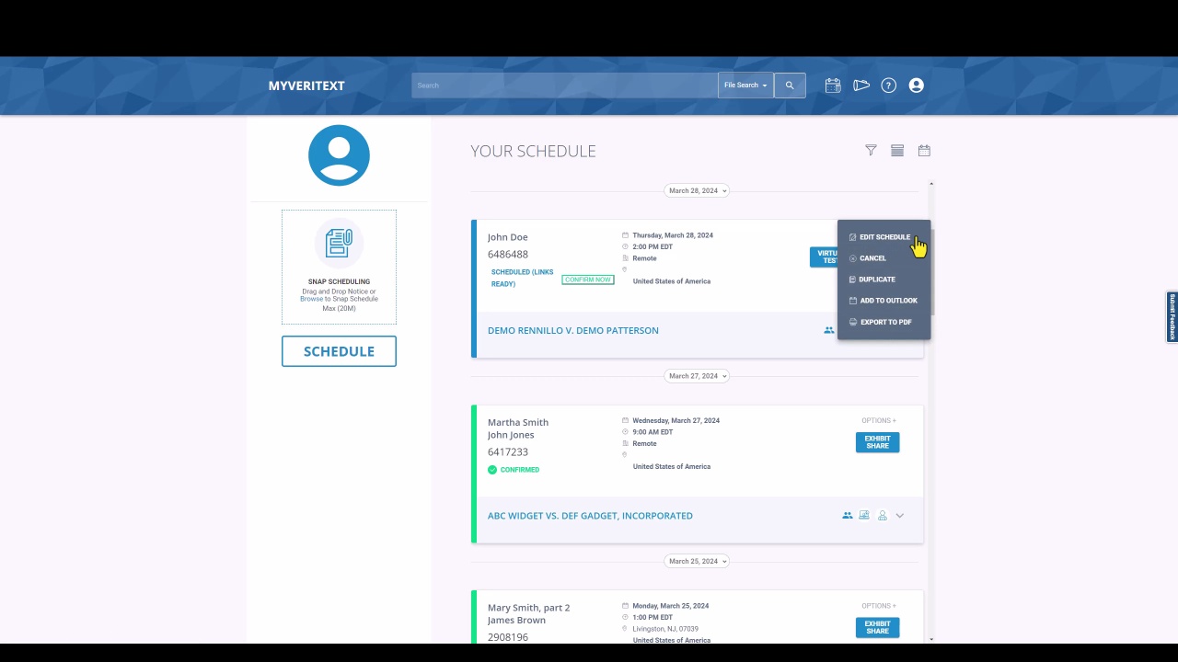Viewport: 1178px width, 662px height.
Task: Expand the ABC Widget case chevron
Action: [900, 516]
